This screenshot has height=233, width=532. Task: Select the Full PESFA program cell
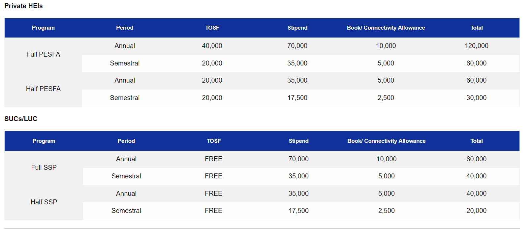(43, 54)
